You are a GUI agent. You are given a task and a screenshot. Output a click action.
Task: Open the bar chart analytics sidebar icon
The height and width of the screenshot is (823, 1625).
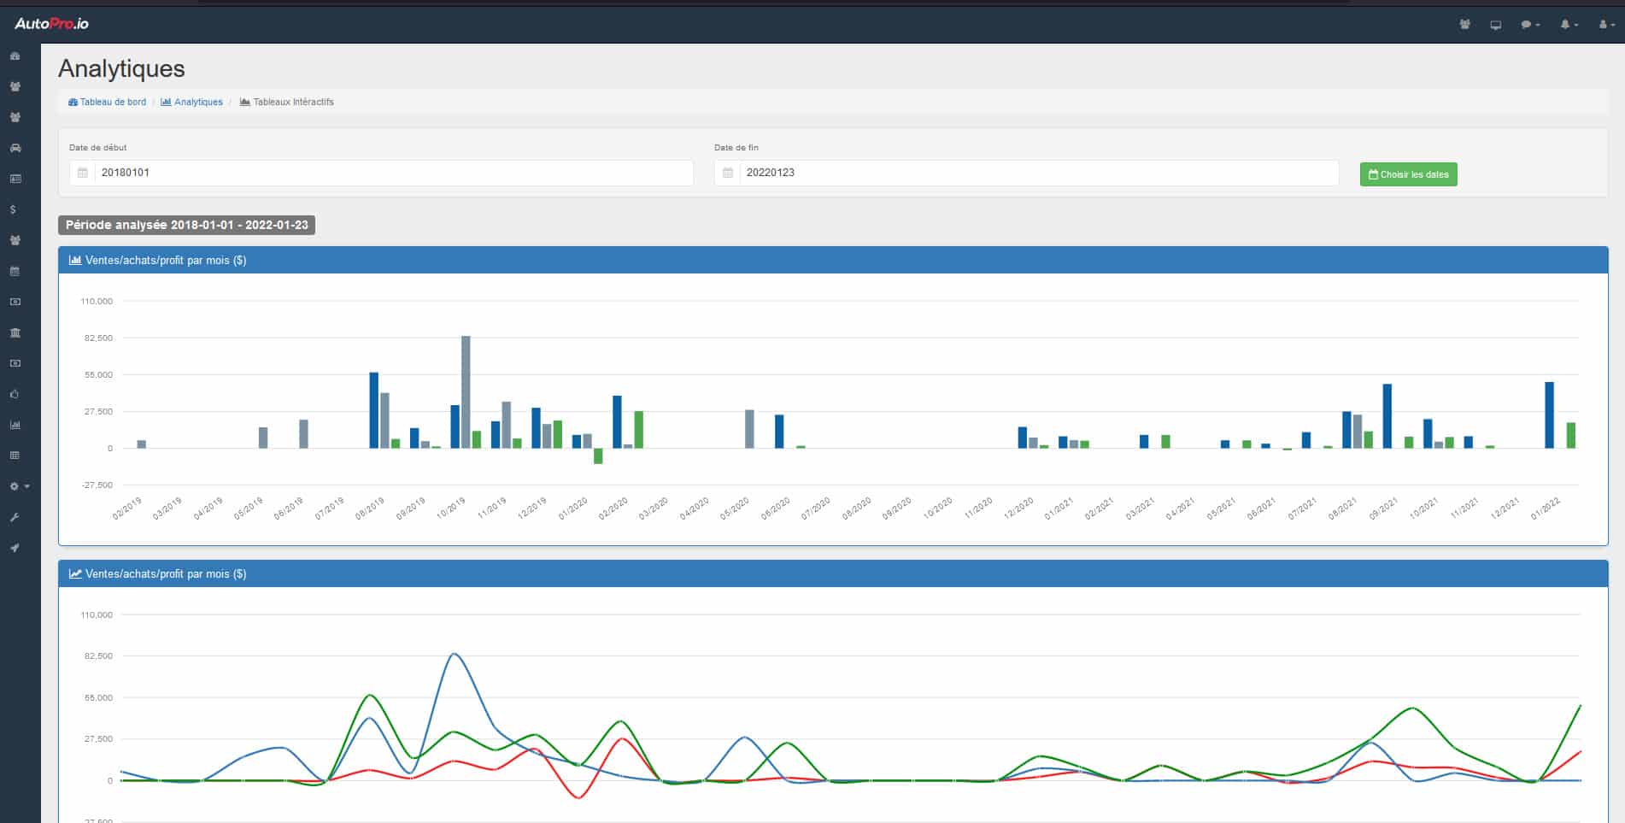point(15,425)
